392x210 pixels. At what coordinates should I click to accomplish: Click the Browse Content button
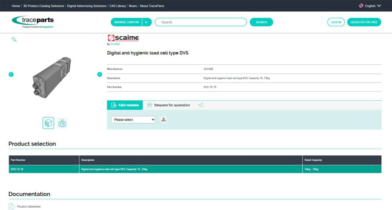[126, 22]
